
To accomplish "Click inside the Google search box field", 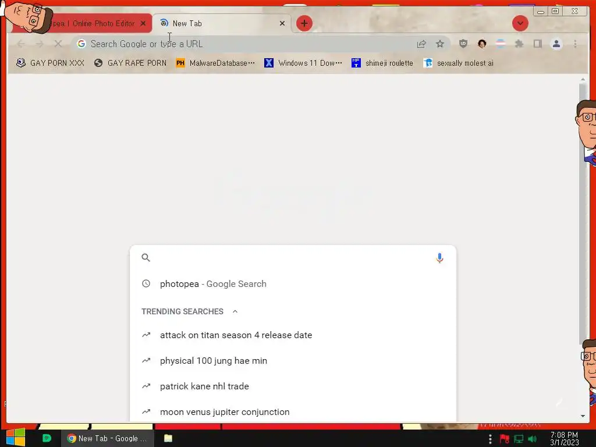I will pos(293,258).
